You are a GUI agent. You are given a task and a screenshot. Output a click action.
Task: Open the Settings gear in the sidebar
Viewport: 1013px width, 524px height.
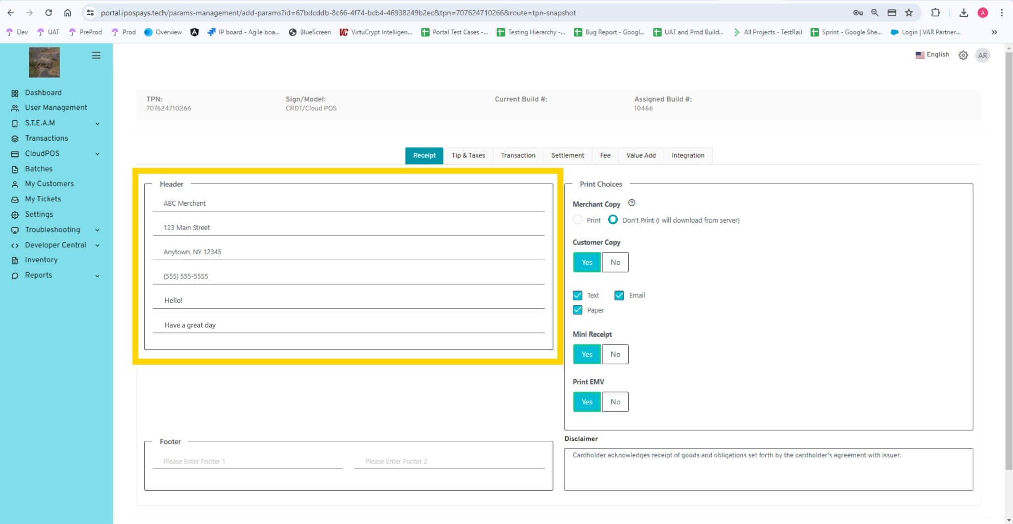[15, 215]
